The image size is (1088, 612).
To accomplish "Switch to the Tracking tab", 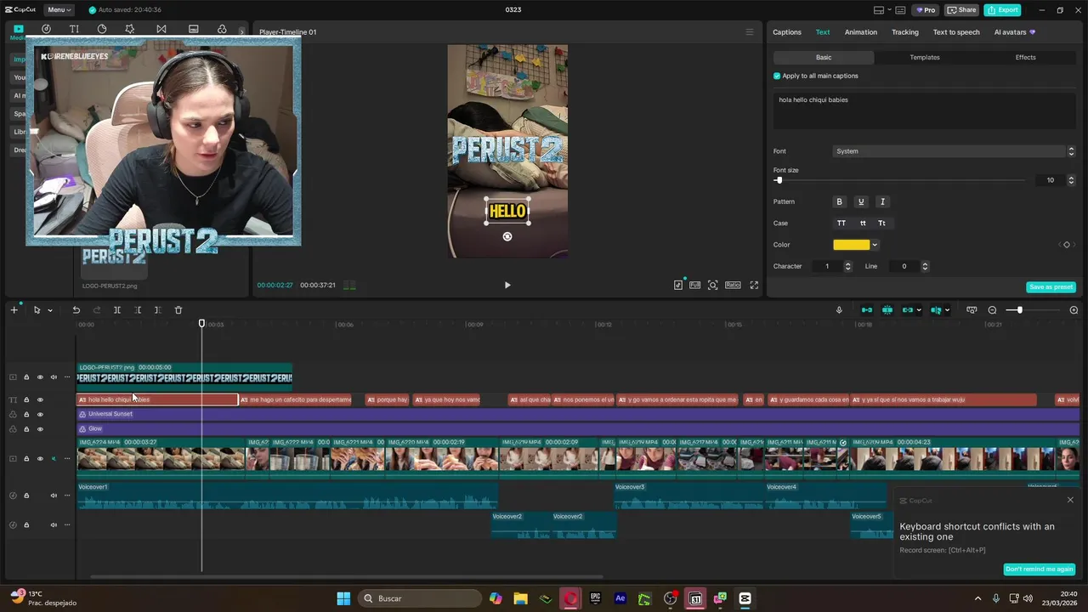I will (905, 32).
